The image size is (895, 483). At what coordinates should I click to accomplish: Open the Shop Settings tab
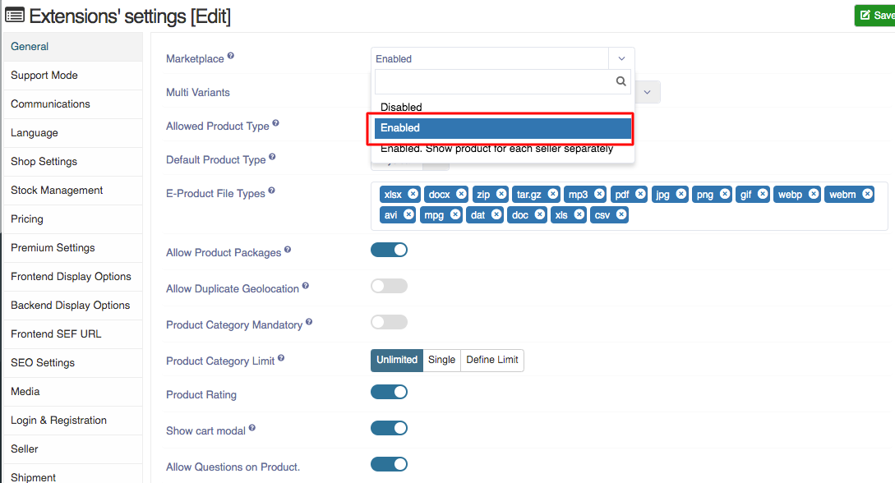(x=73, y=161)
